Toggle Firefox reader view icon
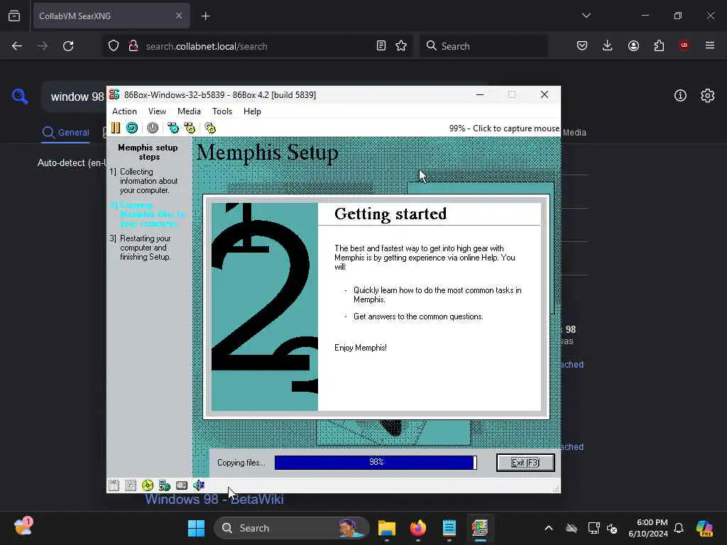727x545 pixels. tap(381, 46)
